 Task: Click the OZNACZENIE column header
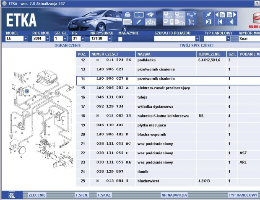pos(212,54)
